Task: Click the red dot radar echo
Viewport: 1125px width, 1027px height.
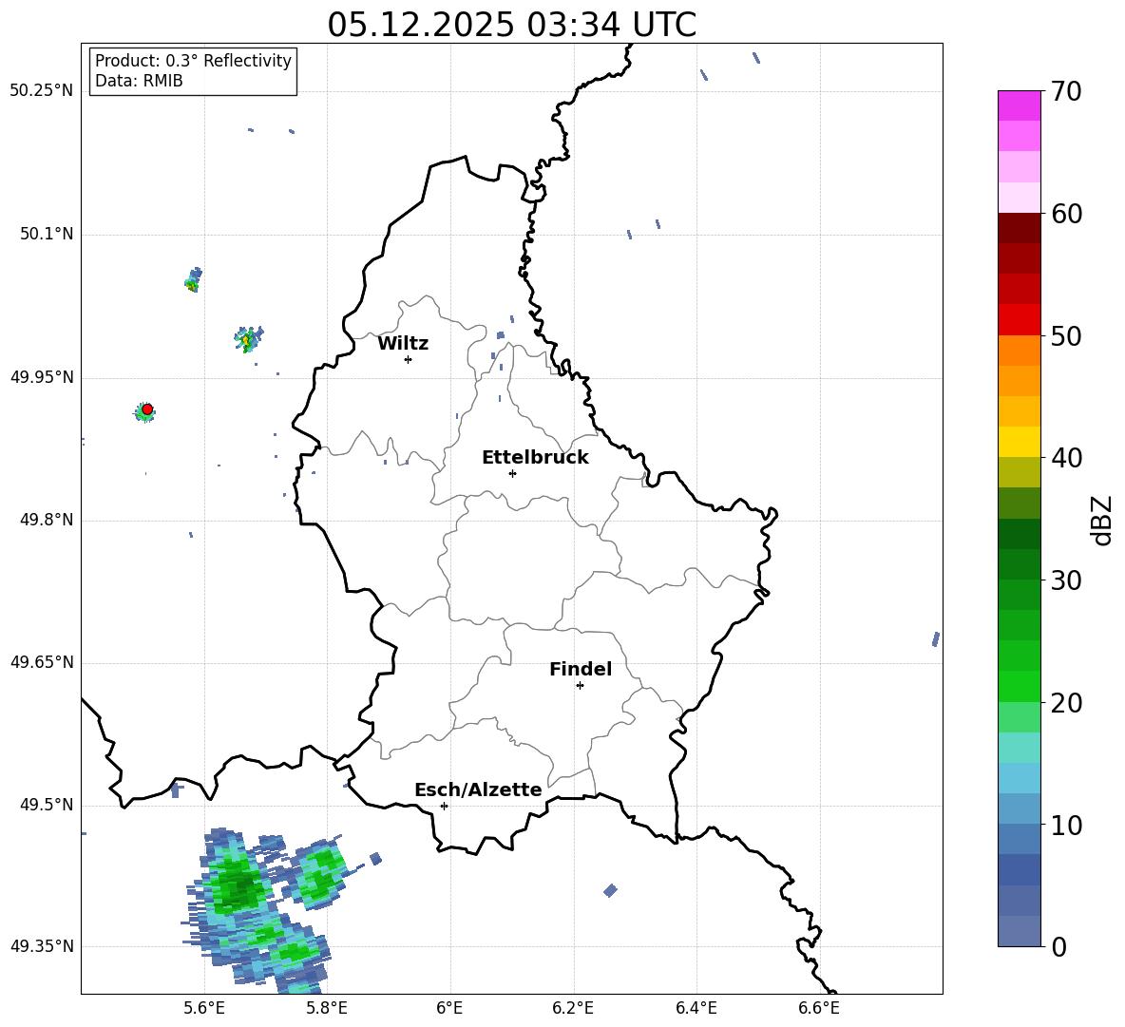Action: [147, 409]
